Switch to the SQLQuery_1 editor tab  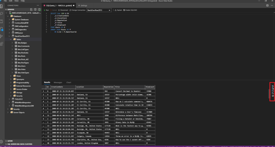[59, 6]
